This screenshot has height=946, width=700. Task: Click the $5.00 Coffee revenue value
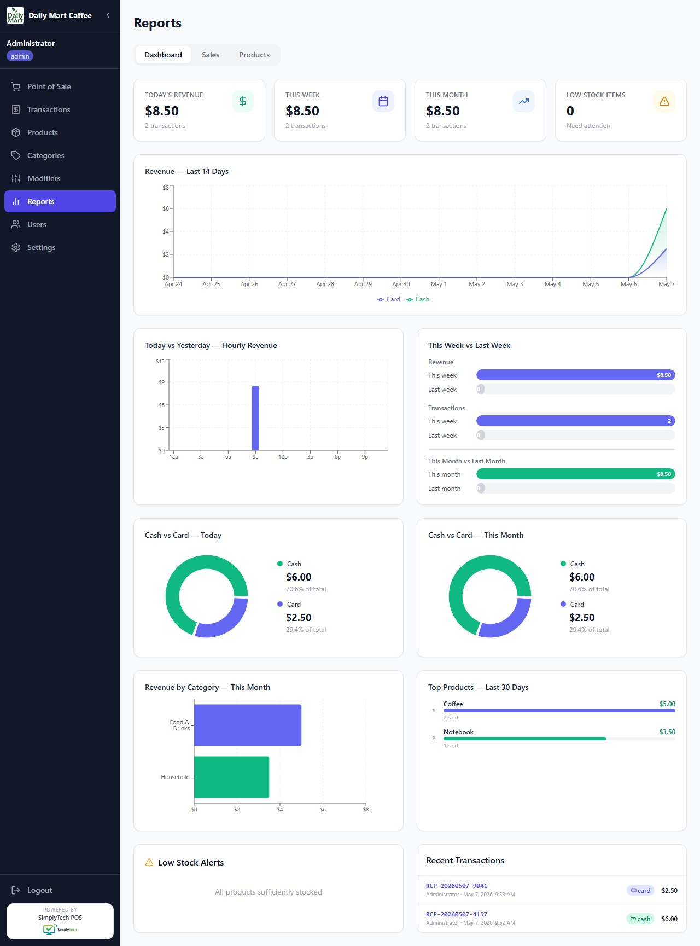coord(667,704)
